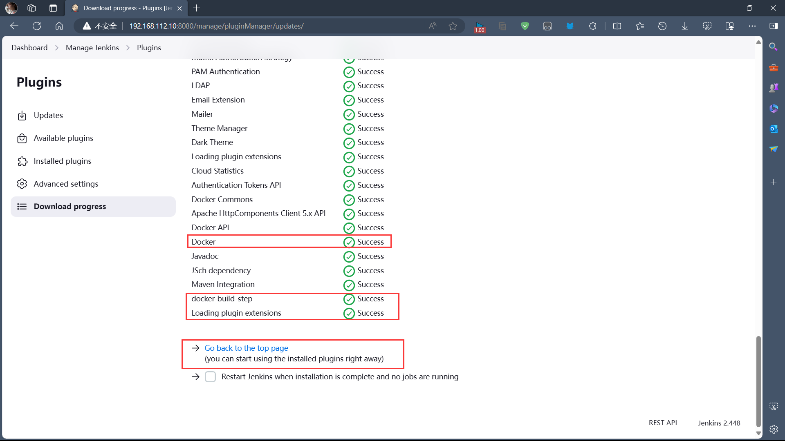Screen dimensions: 785x441
Task: Switch to the Installed plugins tab
Action: pyautogui.click(x=62, y=161)
